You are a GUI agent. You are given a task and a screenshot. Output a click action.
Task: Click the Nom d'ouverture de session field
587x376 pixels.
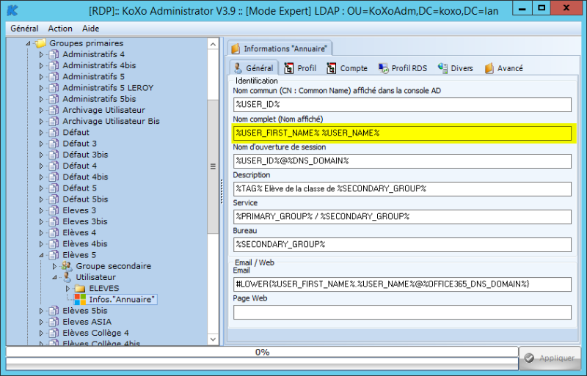(x=402, y=161)
